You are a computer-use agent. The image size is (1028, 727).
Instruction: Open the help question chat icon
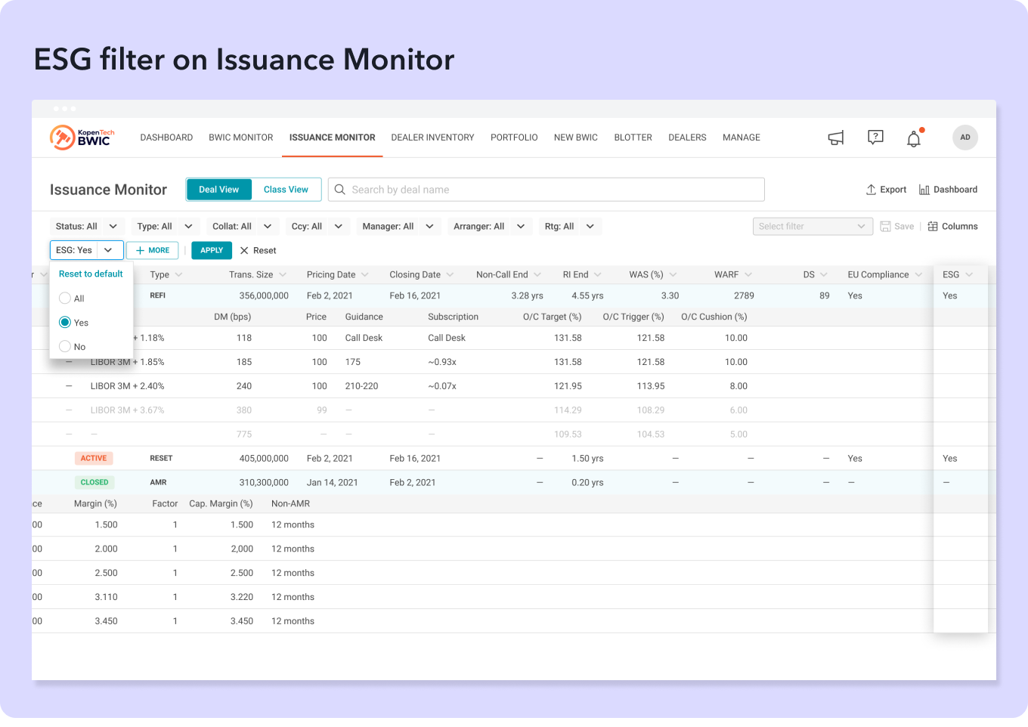(875, 138)
